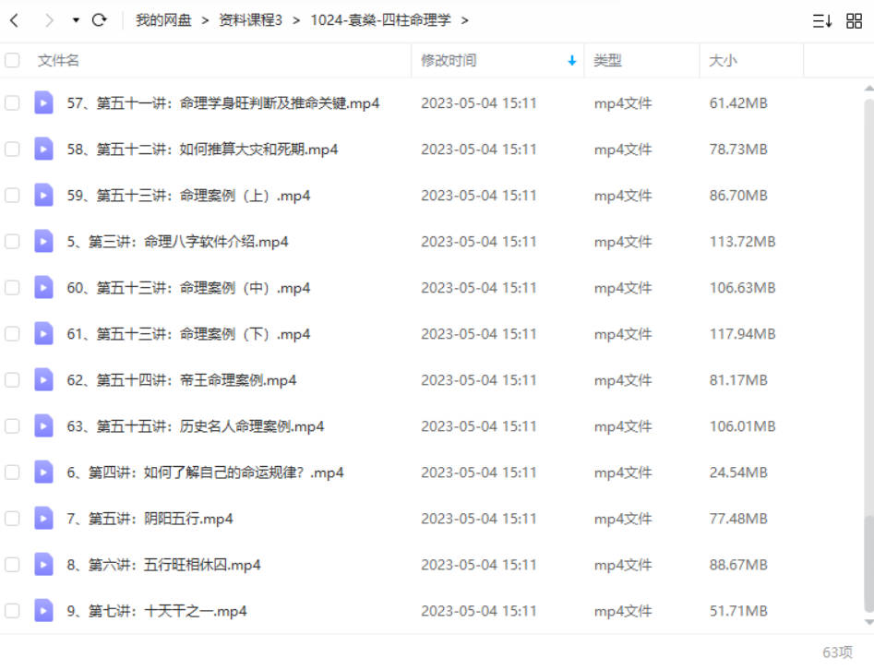874x670 pixels.
Task: Refresh the folder listing
Action: [100, 20]
